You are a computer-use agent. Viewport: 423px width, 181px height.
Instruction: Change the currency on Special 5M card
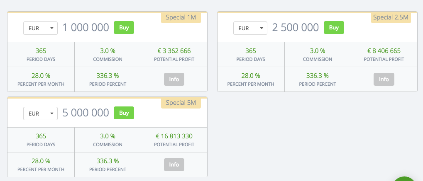click(x=40, y=113)
